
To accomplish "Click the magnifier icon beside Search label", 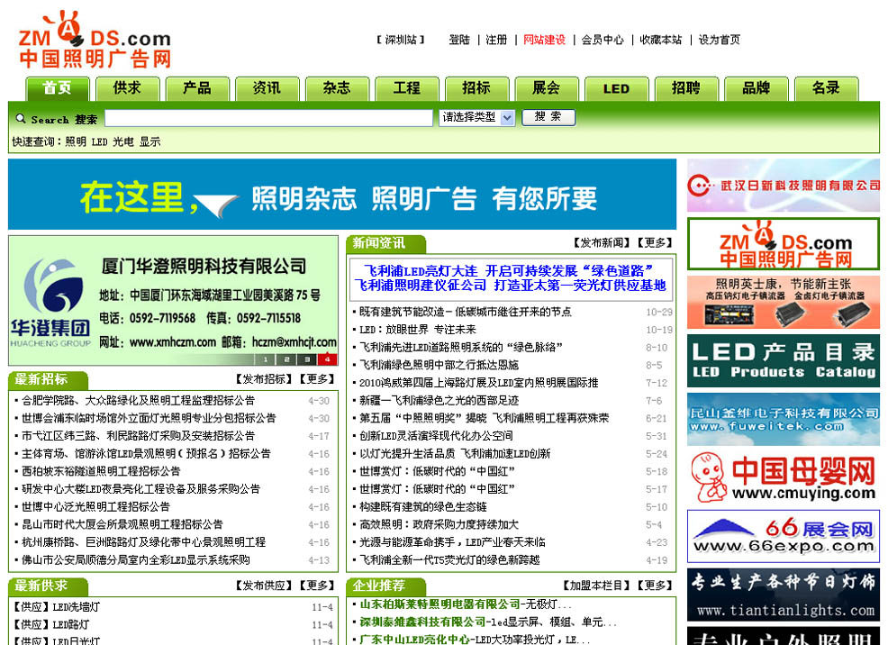I will click(21, 118).
